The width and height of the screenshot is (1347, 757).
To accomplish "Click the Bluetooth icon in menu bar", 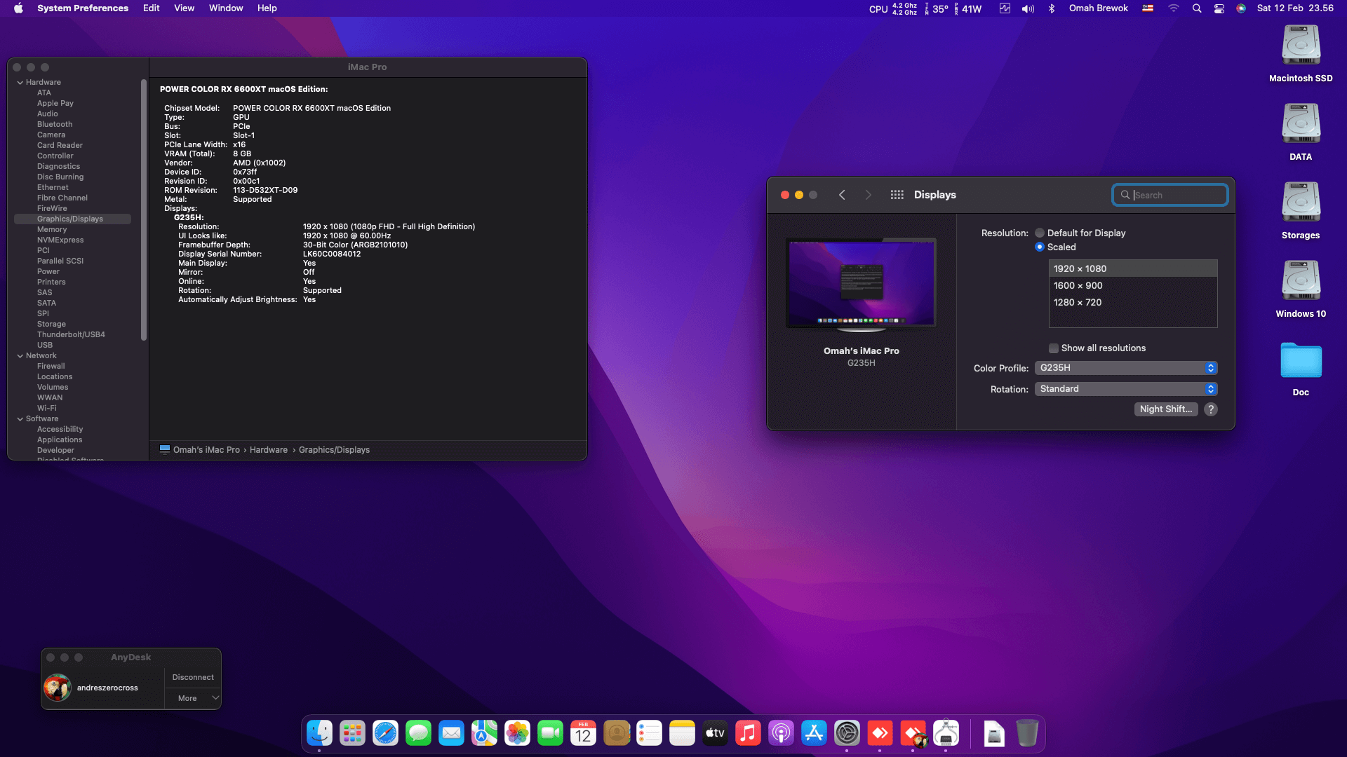I will tap(1051, 8).
